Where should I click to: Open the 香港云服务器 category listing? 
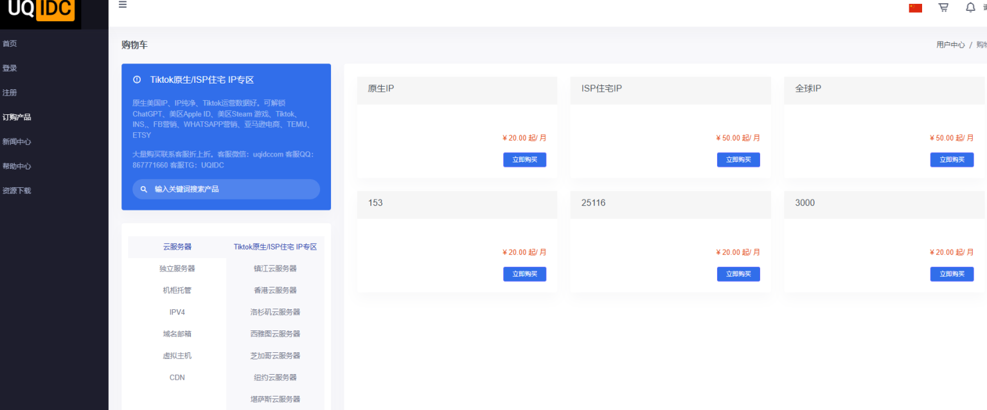click(x=275, y=290)
